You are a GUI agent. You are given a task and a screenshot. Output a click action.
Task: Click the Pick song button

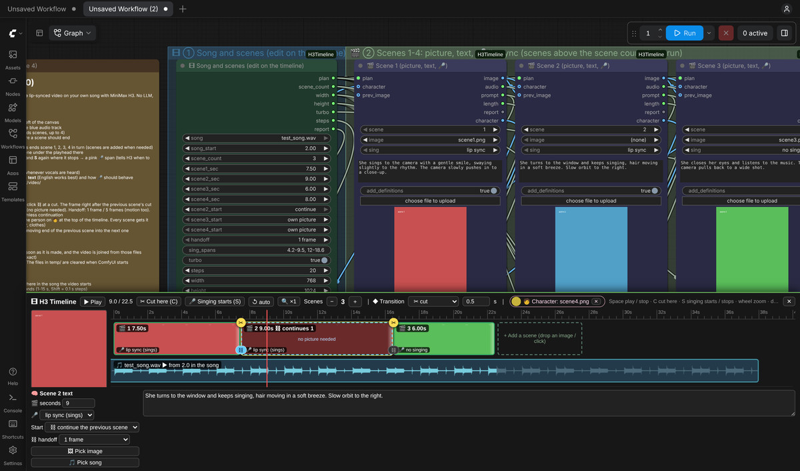click(85, 462)
